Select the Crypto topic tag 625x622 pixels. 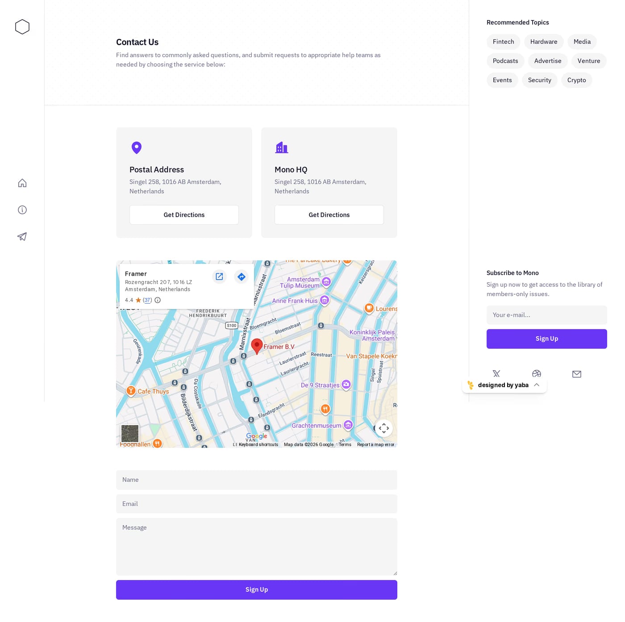click(577, 80)
